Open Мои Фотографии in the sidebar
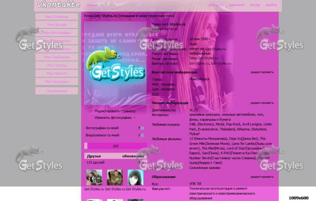The width and height of the screenshot is (316, 201). (56, 33)
